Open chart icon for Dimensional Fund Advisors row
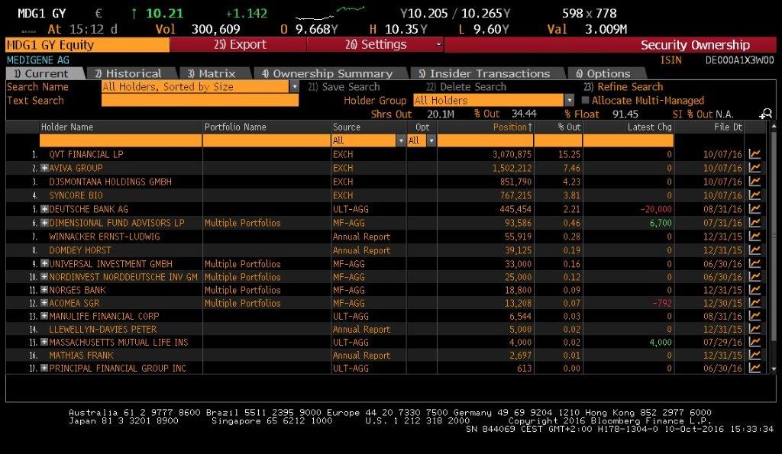The image size is (782, 454). (755, 223)
